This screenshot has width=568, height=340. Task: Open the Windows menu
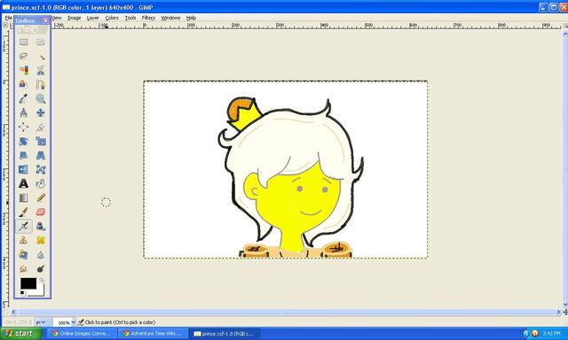tap(170, 18)
